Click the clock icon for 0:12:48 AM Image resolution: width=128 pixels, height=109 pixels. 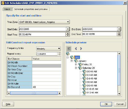click(x=84, y=92)
